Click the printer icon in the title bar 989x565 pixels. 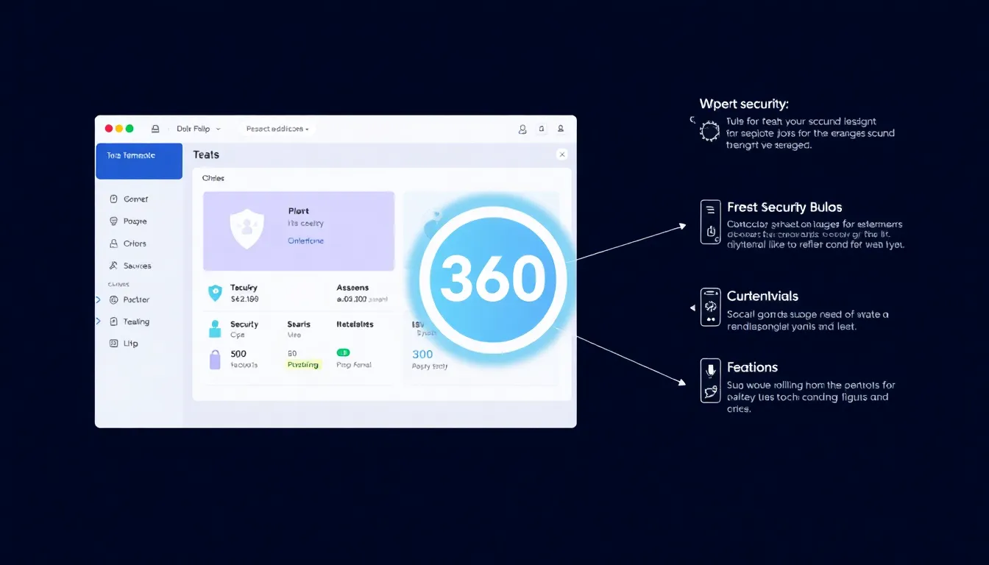click(x=155, y=129)
